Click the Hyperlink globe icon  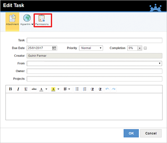pyautogui.click(x=27, y=18)
